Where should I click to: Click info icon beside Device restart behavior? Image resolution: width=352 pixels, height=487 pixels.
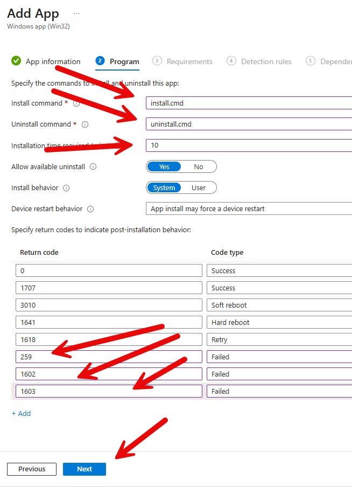90,209
